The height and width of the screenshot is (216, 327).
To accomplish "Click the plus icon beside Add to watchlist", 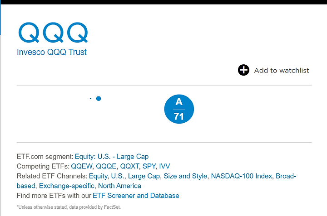I will click(243, 70).
